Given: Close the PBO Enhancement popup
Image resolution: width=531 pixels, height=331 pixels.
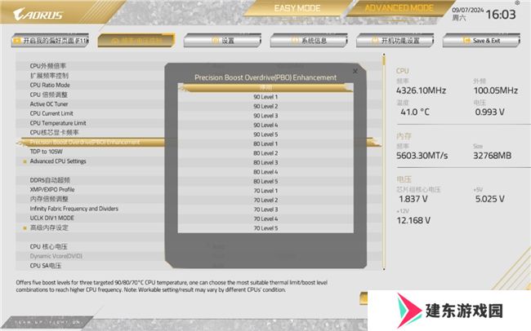Looking at the screenshot, I should (355, 71).
